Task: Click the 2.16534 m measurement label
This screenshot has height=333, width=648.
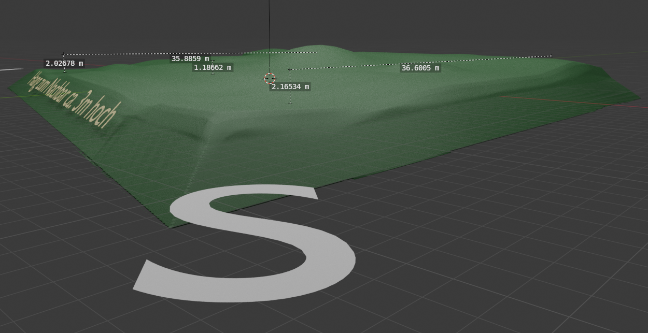Action: pos(290,86)
